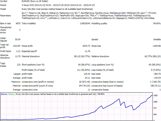The image size is (161, 121).
Task: Select the symbol text 'EURUSD (Euro vs US Dollar)'
Action: point(35,1)
